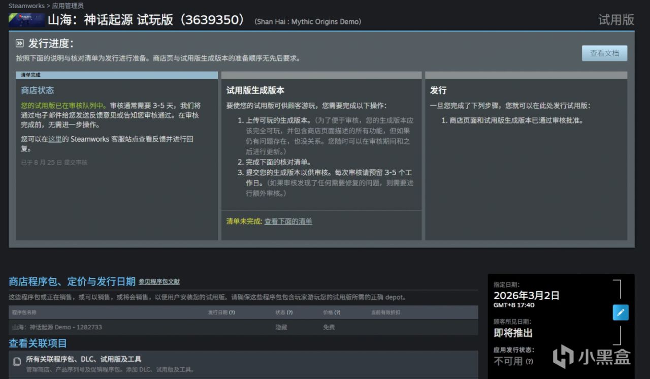The image size is (650, 379).
Task: Click the 程序包名称 column header
Action: point(24,312)
